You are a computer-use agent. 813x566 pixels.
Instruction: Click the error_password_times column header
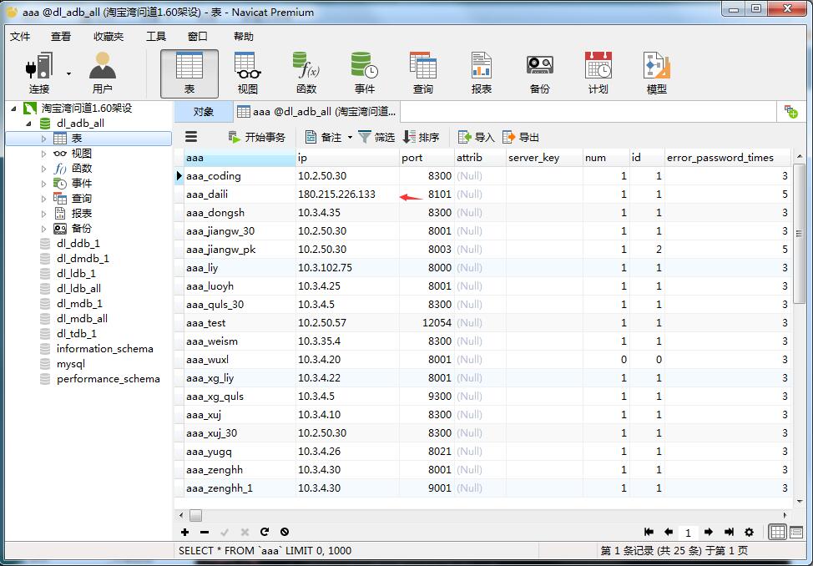[728, 158]
